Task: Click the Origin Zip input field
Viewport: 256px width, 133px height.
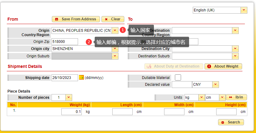Action: tap(65, 42)
